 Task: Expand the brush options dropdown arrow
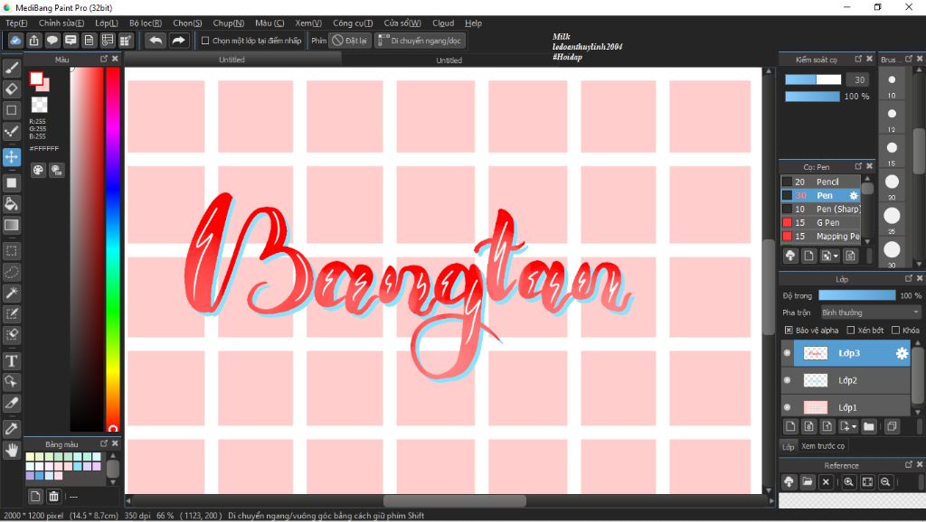pos(836,256)
